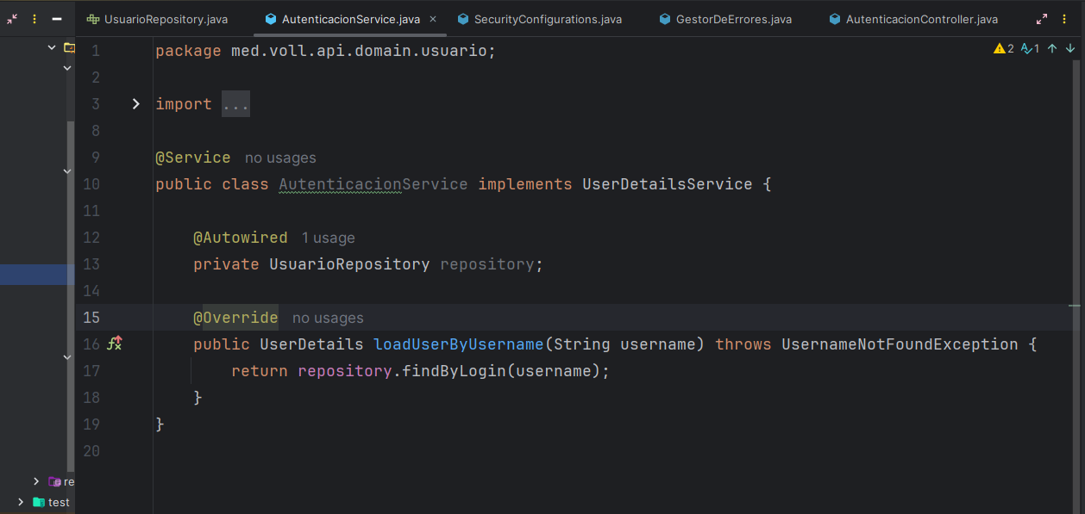Hide the project tool window

click(57, 18)
